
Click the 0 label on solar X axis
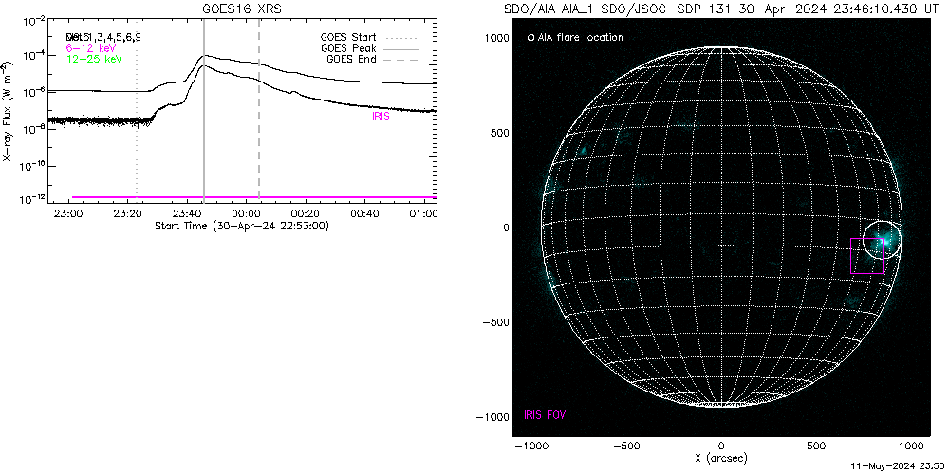click(x=721, y=446)
